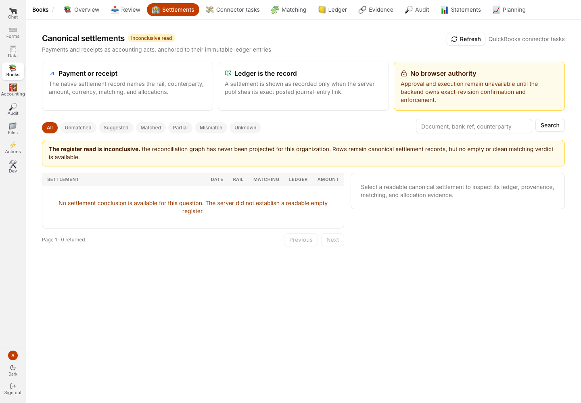Focus the document search field
The width and height of the screenshot is (581, 403).
tap(474, 126)
